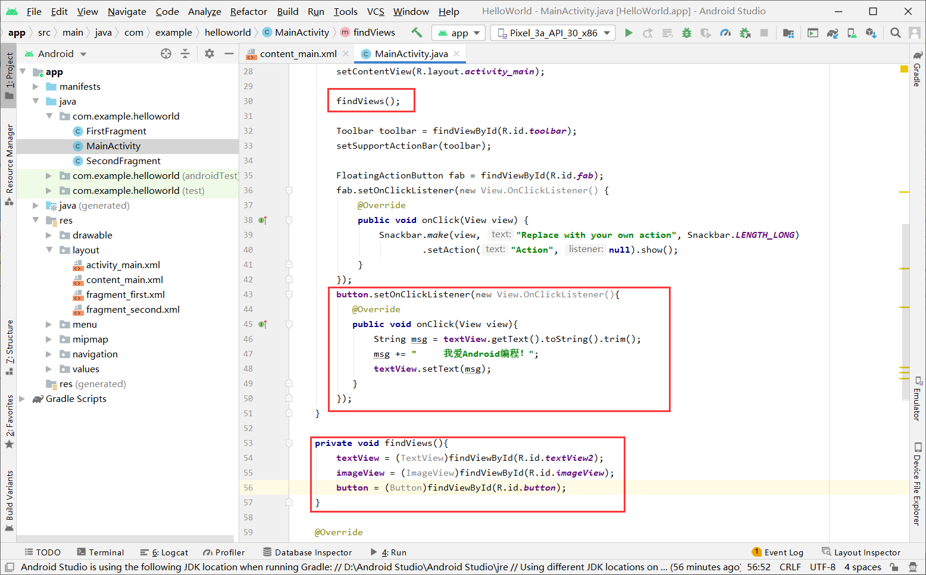Image resolution: width=926 pixels, height=575 pixels.
Task: Collapse the layout folder
Action: pyautogui.click(x=49, y=250)
